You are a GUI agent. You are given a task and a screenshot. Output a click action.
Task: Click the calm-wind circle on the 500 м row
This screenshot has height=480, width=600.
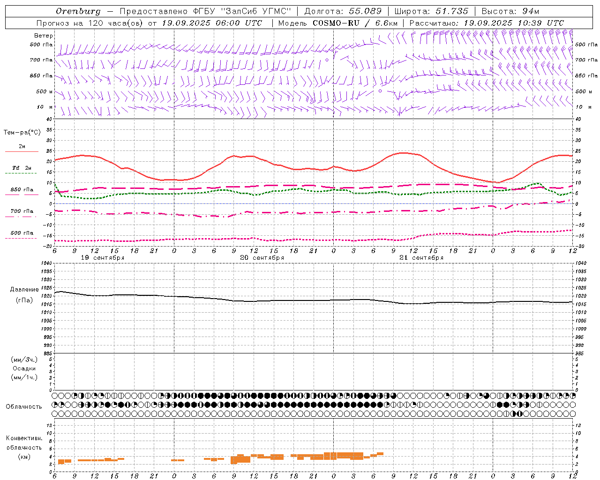[x=380, y=91]
